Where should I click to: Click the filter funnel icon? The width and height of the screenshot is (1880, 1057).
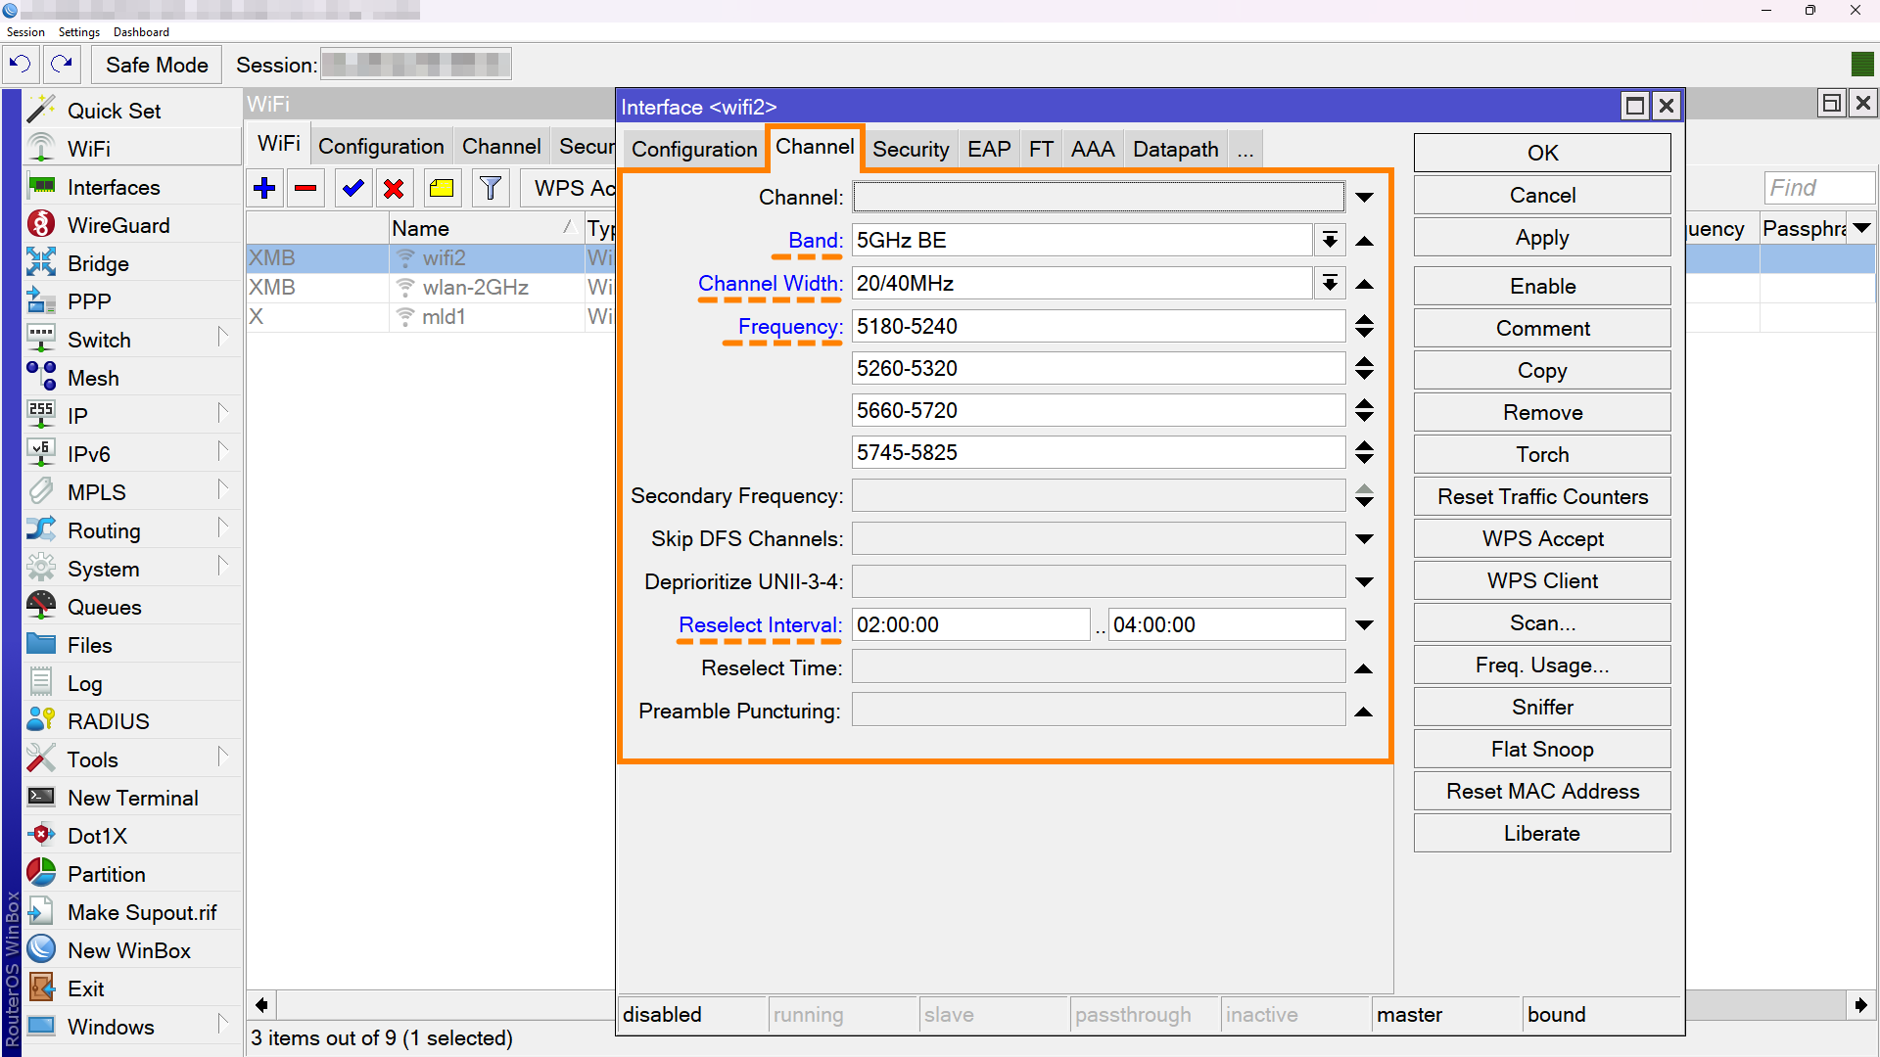491,188
